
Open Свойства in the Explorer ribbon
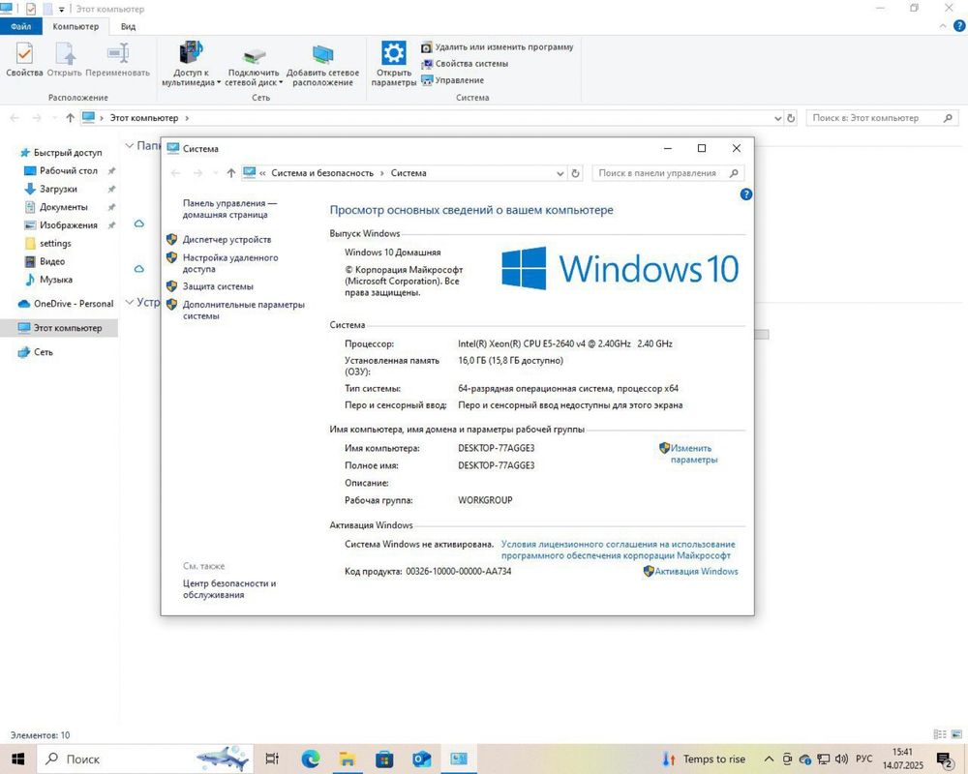(x=24, y=60)
